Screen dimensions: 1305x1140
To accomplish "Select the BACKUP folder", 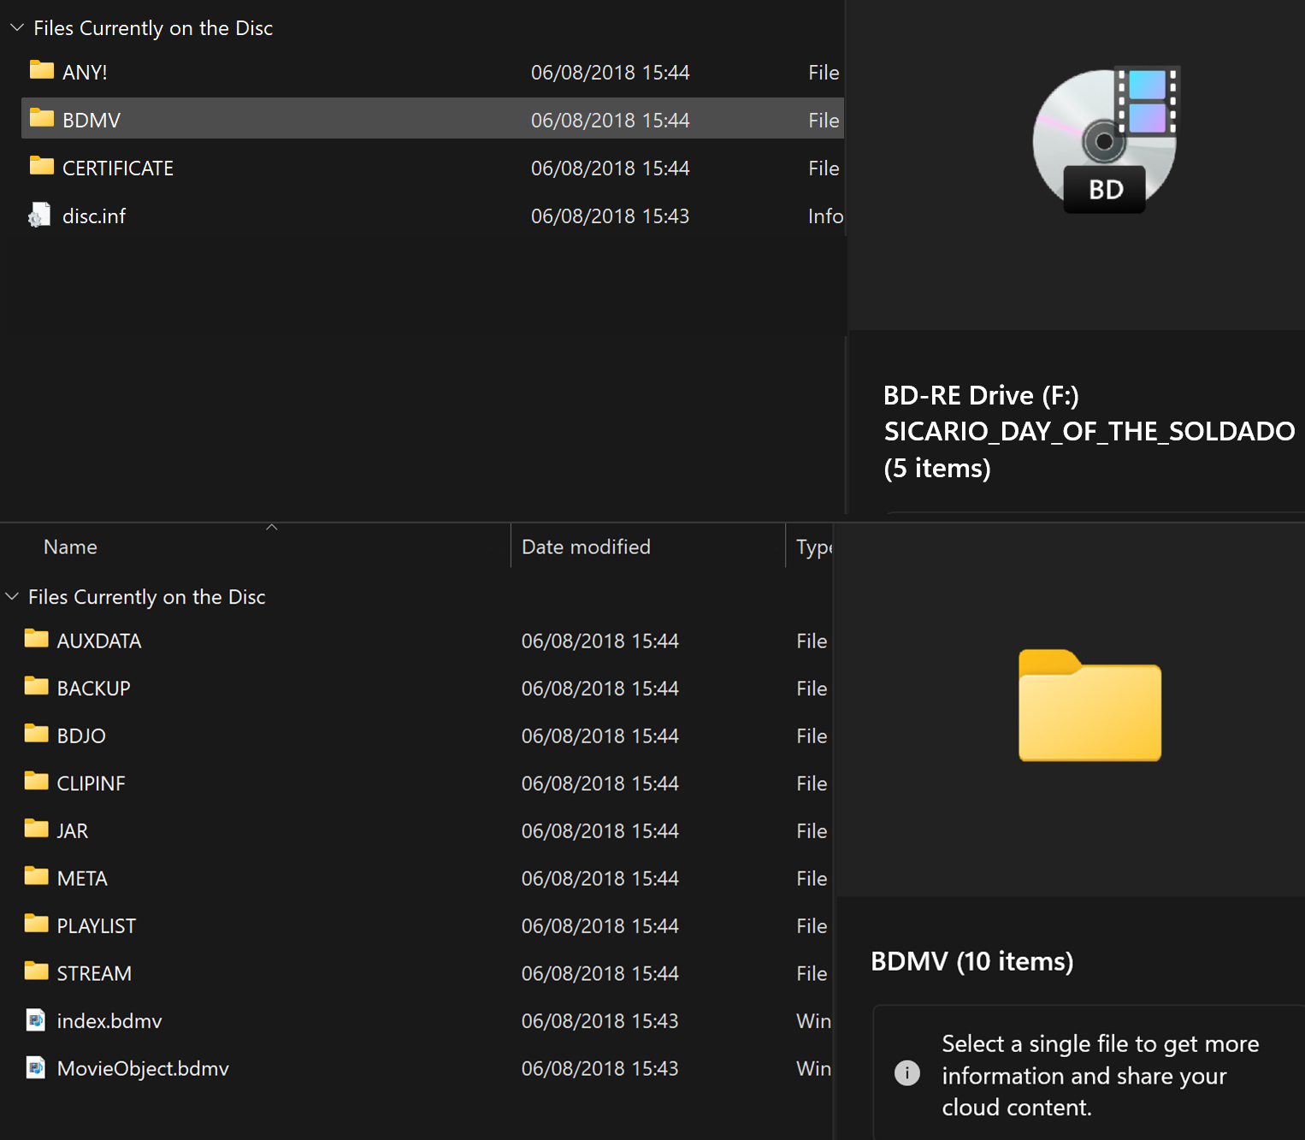I will 93,688.
